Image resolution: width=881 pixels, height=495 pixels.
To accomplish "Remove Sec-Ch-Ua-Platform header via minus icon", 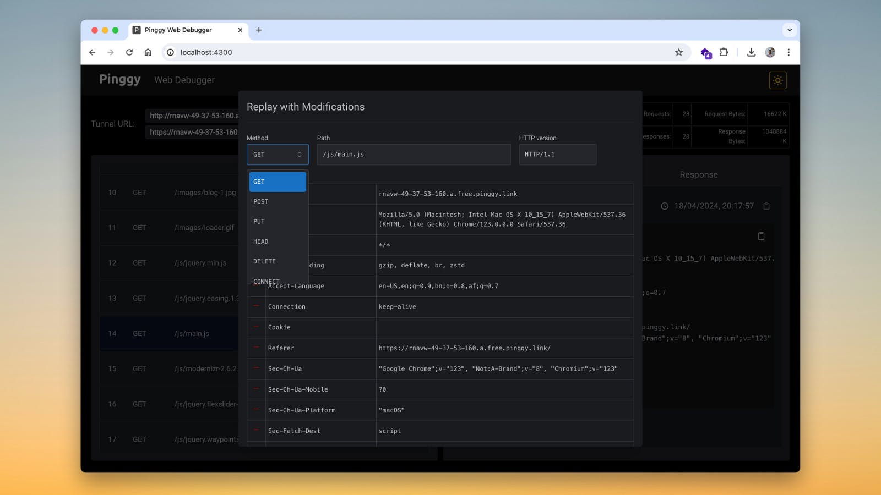I will click(256, 409).
